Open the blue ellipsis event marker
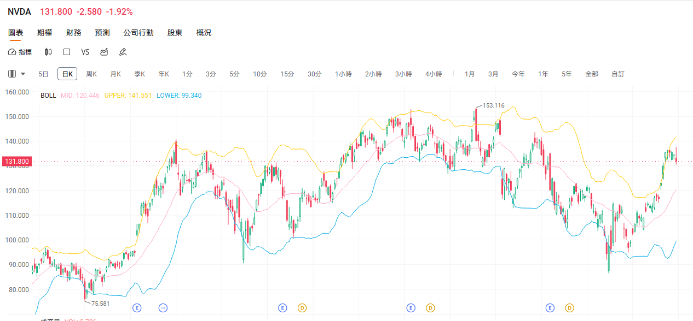The height and width of the screenshot is (321, 693). tap(163, 308)
